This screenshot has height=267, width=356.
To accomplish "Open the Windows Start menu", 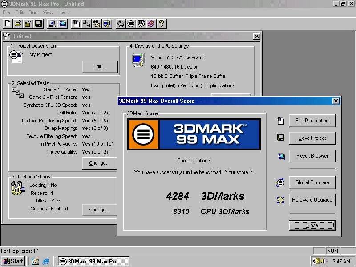I will pyautogui.click(x=13, y=261).
